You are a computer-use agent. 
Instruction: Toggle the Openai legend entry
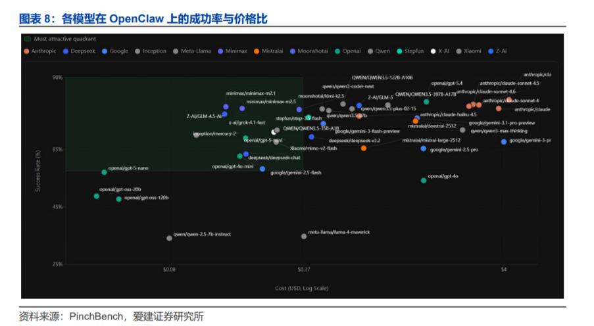coord(348,51)
